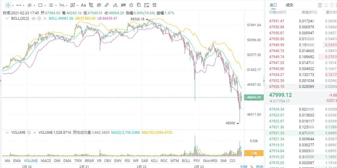Viewport: 337px width, 168px height.
Task: Click the 47951.47 ask price
Action: click(277, 21)
